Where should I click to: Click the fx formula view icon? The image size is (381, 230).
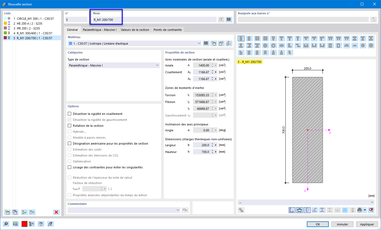[x=50, y=224]
